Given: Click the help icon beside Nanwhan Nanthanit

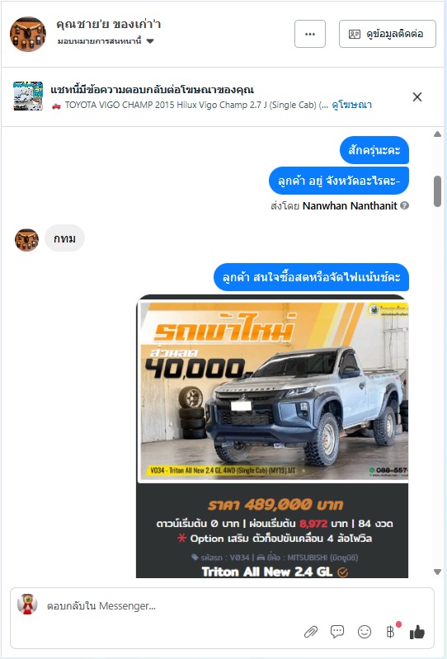Looking at the screenshot, I should (x=405, y=205).
